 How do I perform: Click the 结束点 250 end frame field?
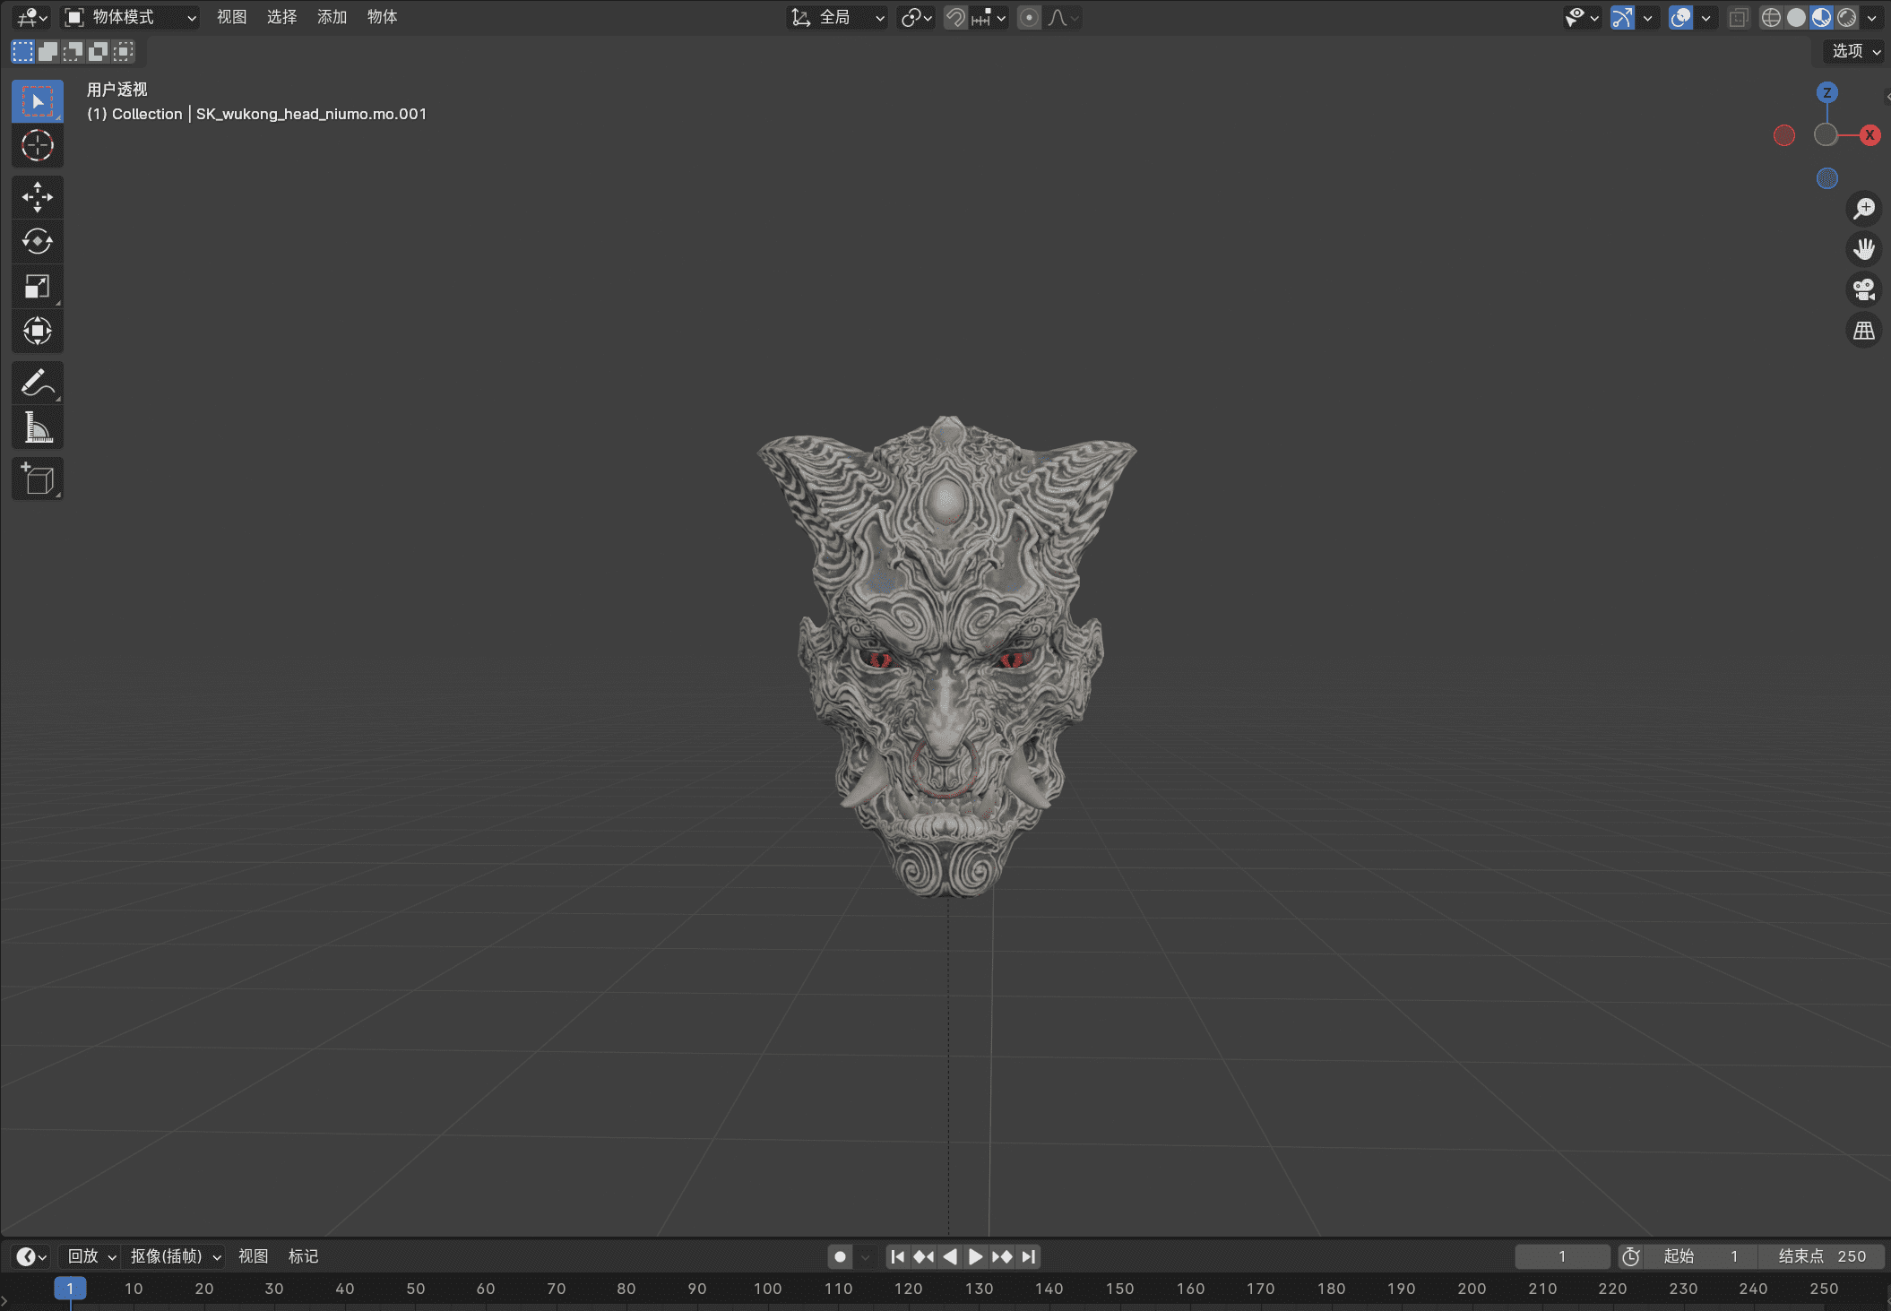[1822, 1256]
